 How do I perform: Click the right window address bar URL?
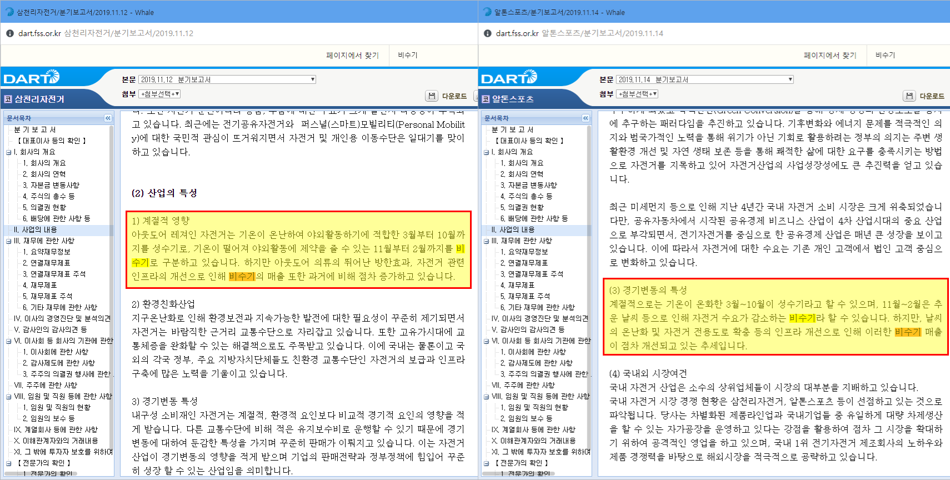point(579,33)
